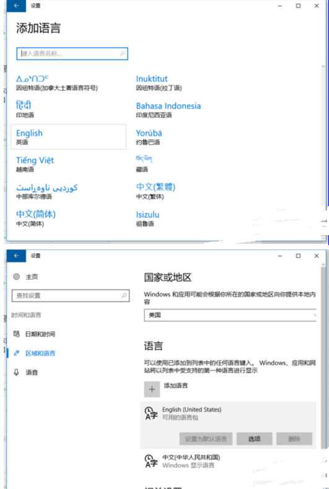329x489 pixels.
Task: Click back arrow in Region and Language window
Action: [16, 256]
